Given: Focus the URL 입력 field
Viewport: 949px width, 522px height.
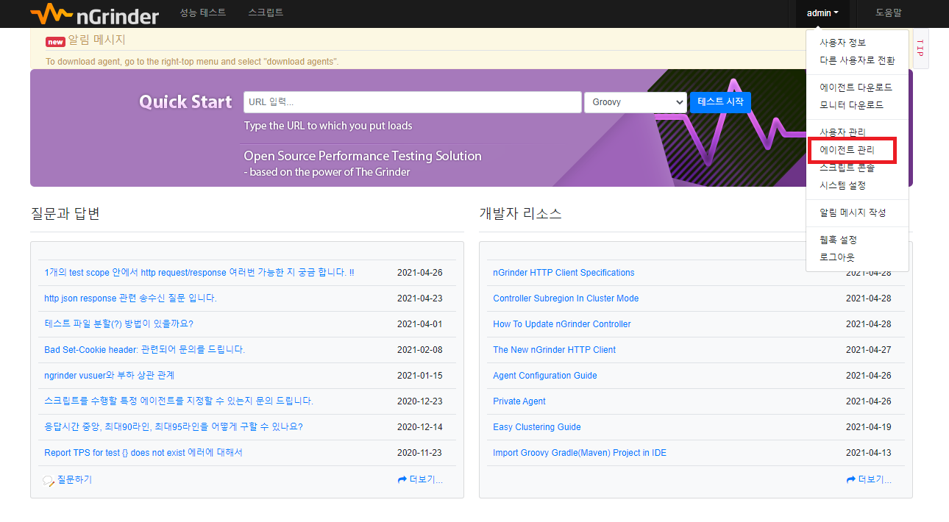Looking at the screenshot, I should click(x=413, y=102).
